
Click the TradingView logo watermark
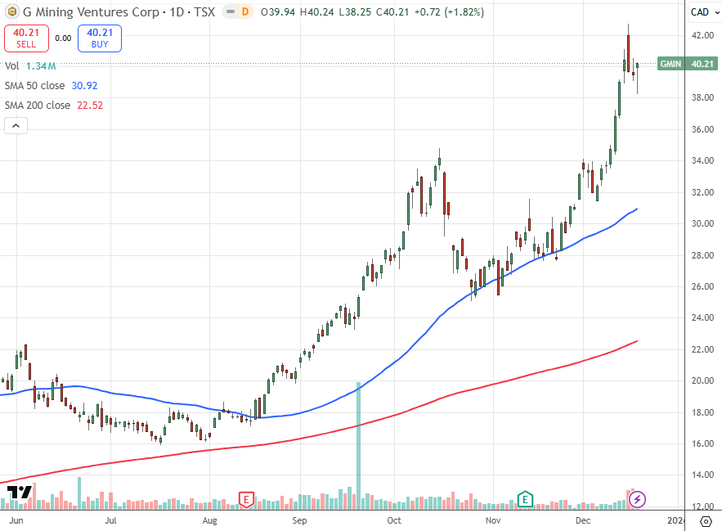coord(20,493)
